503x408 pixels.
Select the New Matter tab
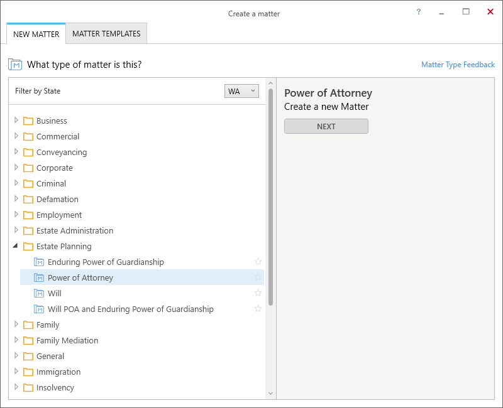click(36, 34)
